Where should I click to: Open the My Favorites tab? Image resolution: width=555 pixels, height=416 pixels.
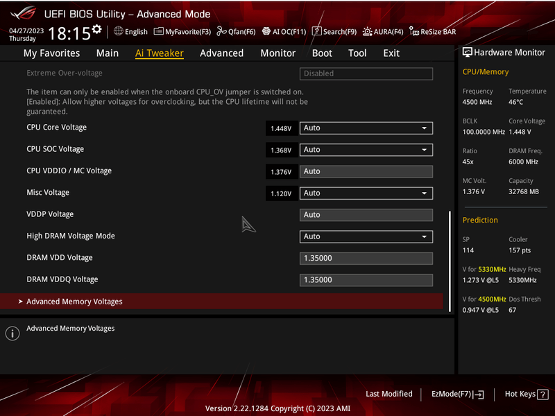click(x=51, y=53)
